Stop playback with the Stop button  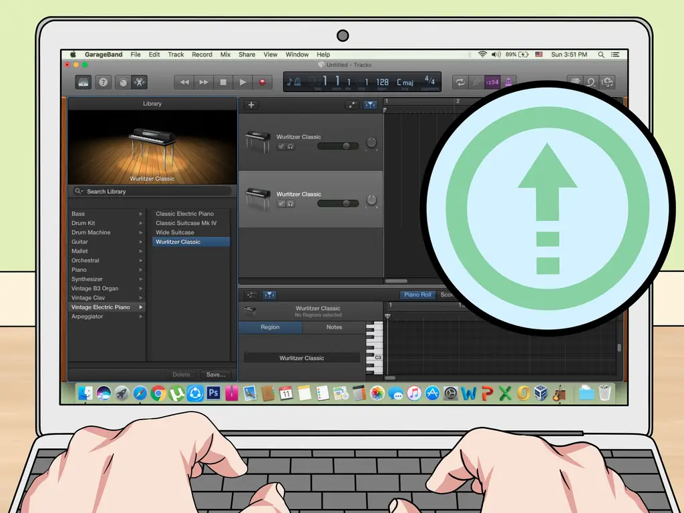(x=223, y=82)
